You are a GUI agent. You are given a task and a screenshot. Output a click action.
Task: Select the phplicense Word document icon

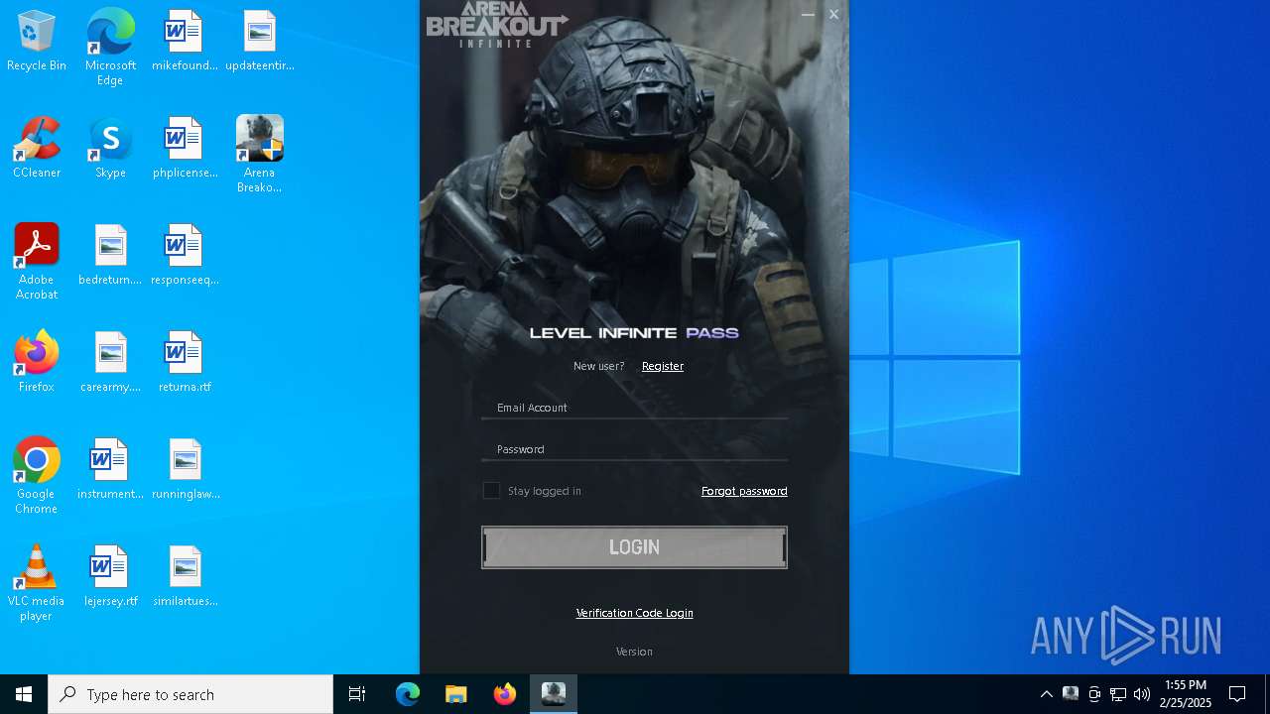(x=185, y=149)
